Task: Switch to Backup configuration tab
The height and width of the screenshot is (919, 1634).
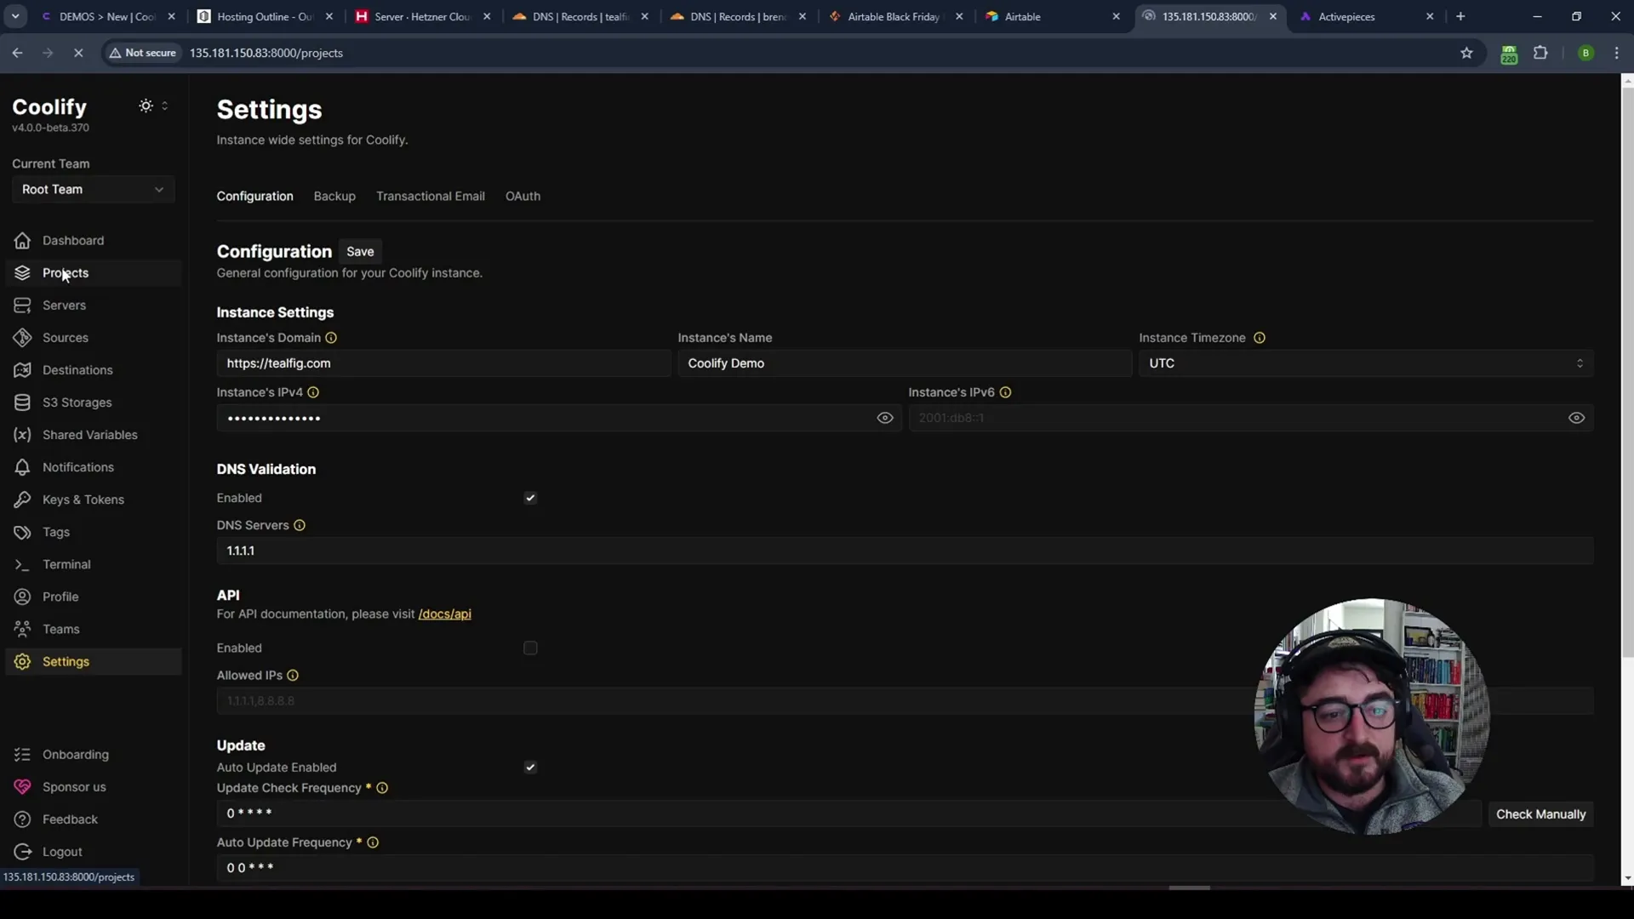Action: 334,195
